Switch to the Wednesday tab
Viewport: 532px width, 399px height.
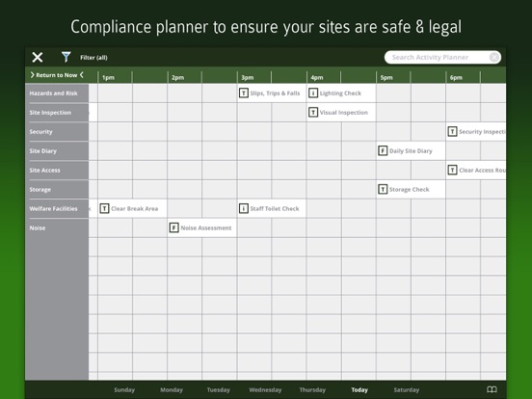[265, 389]
